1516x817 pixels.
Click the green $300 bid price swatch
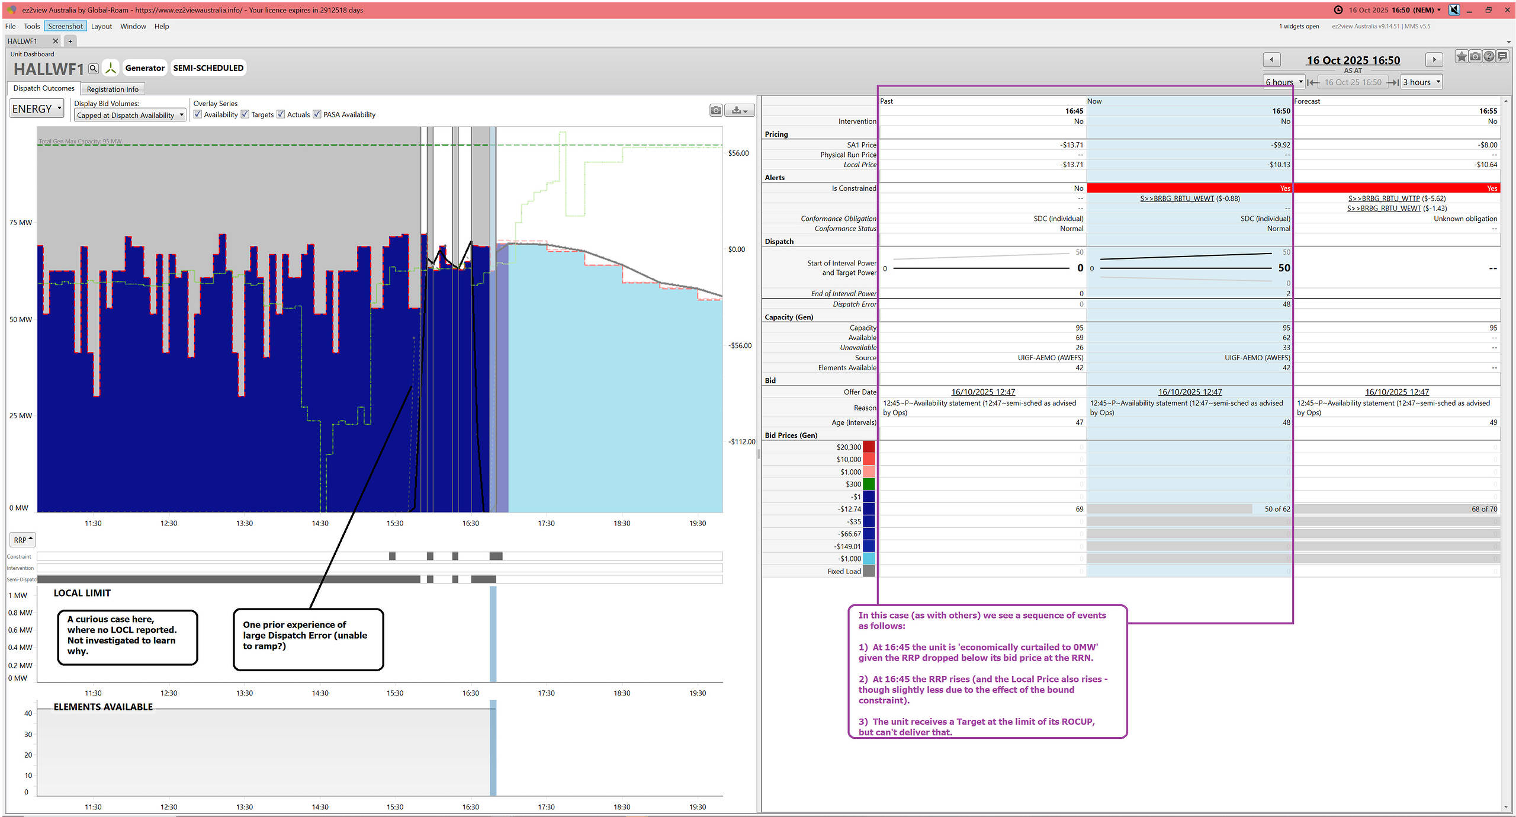pos(869,484)
